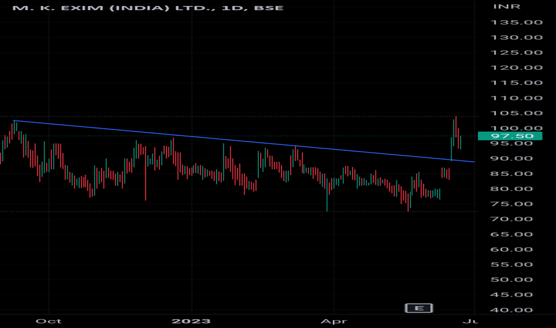Click the INR currency label
Image resolution: width=556 pixels, height=328 pixels.
click(506, 7)
